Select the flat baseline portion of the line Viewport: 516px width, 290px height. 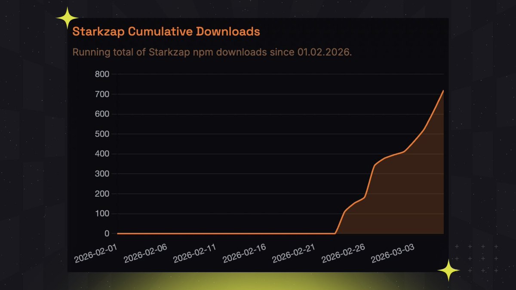pyautogui.click(x=215, y=233)
